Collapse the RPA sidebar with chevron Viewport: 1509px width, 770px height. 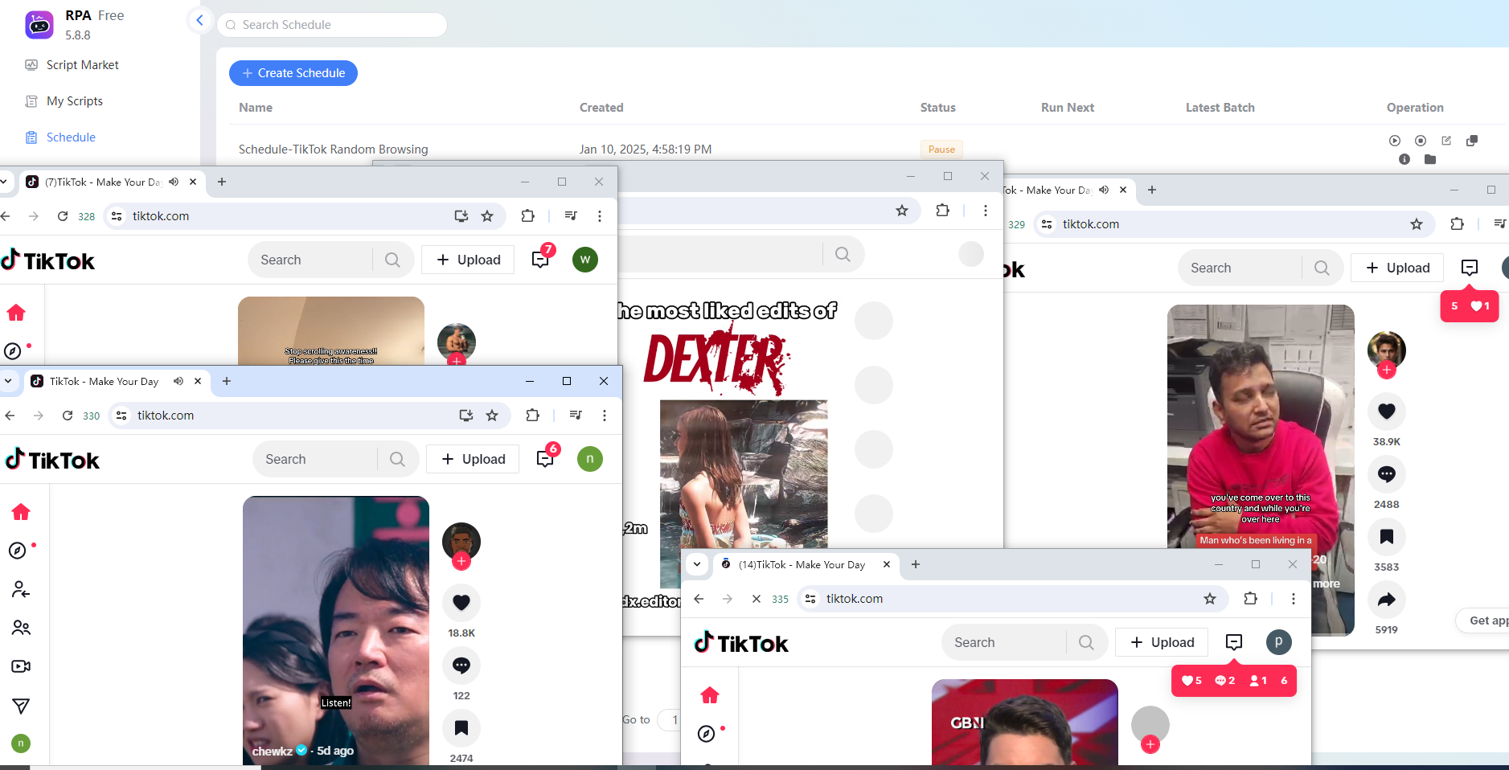click(199, 20)
